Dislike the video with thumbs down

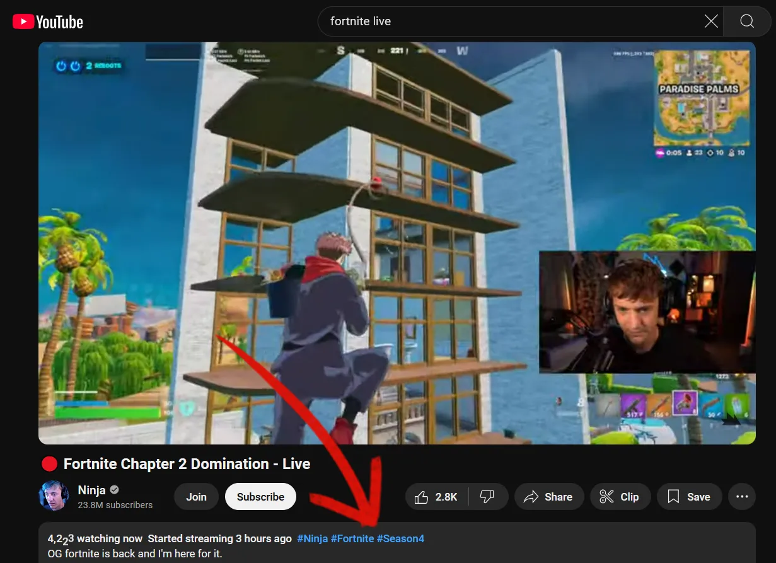pyautogui.click(x=487, y=497)
